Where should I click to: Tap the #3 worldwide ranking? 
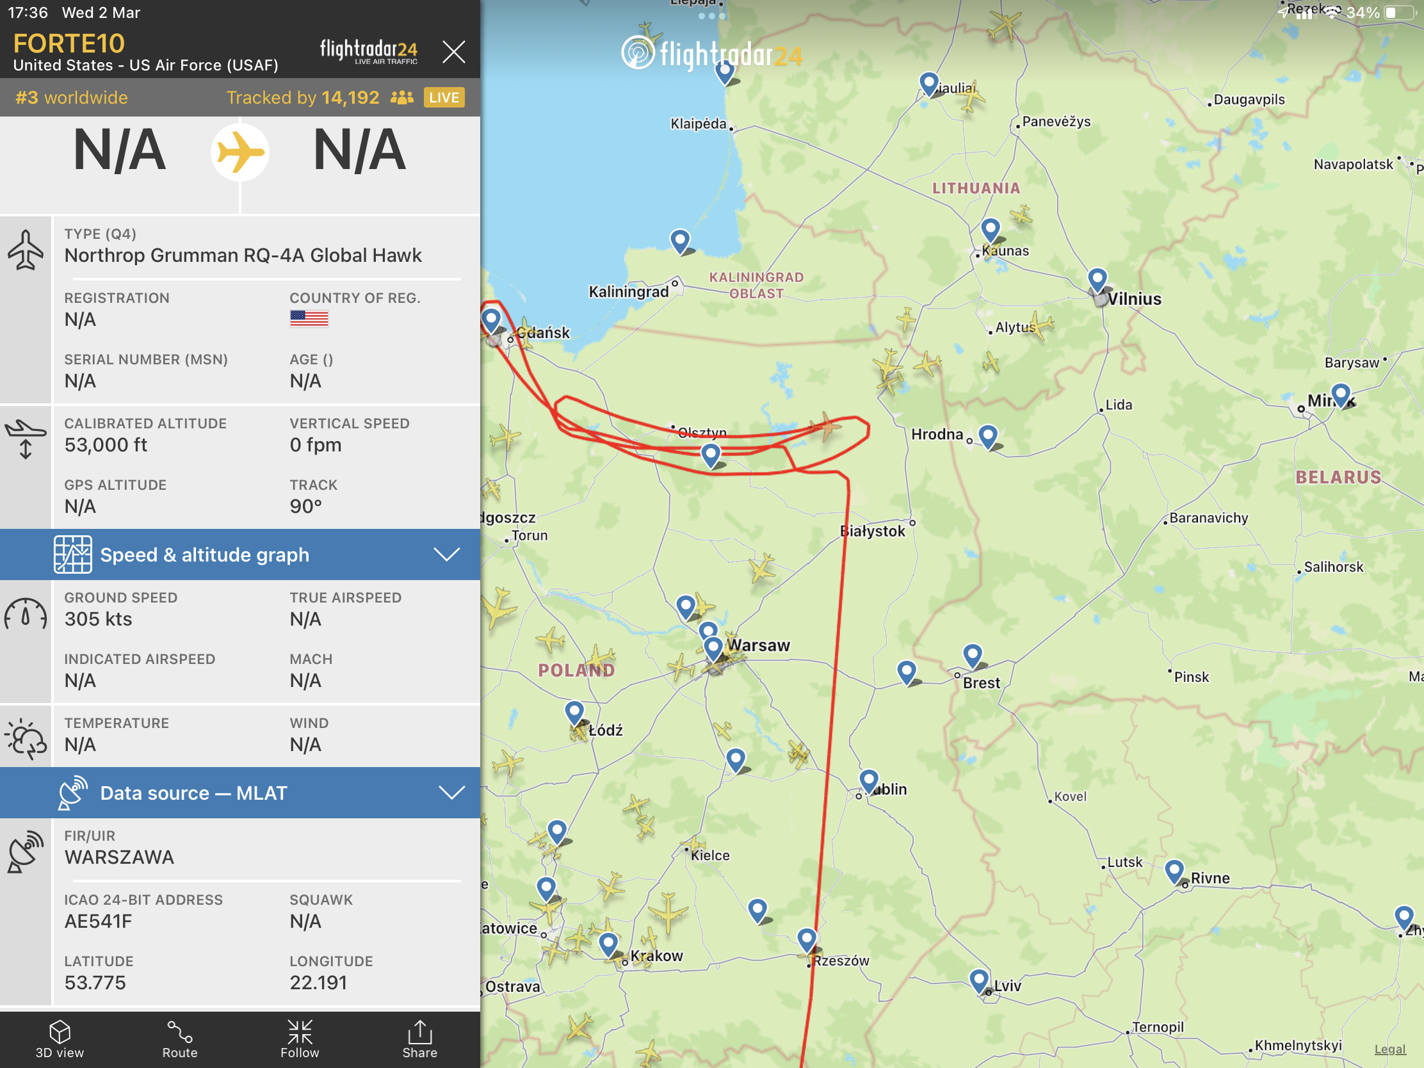(x=72, y=97)
